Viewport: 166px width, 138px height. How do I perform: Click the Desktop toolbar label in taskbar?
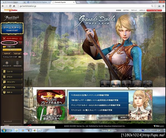tap(104, 131)
